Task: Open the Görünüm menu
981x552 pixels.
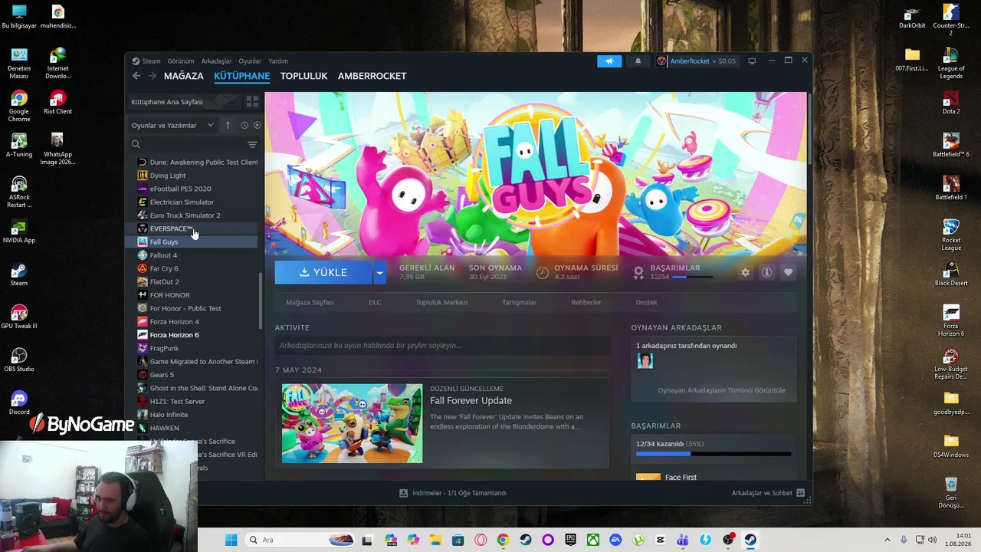Action: coord(181,61)
